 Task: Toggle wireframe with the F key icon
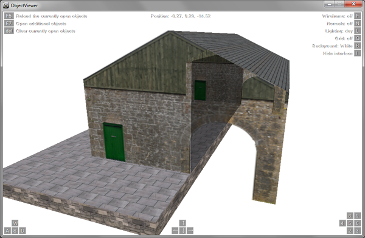click(357, 16)
